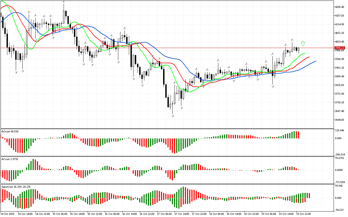This screenshot has width=348, height=217.
Task: Select the red 3998.22 current price label
Action: (340, 48)
